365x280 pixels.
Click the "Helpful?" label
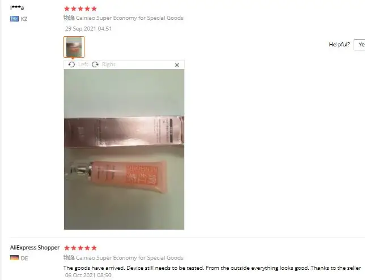339,44
